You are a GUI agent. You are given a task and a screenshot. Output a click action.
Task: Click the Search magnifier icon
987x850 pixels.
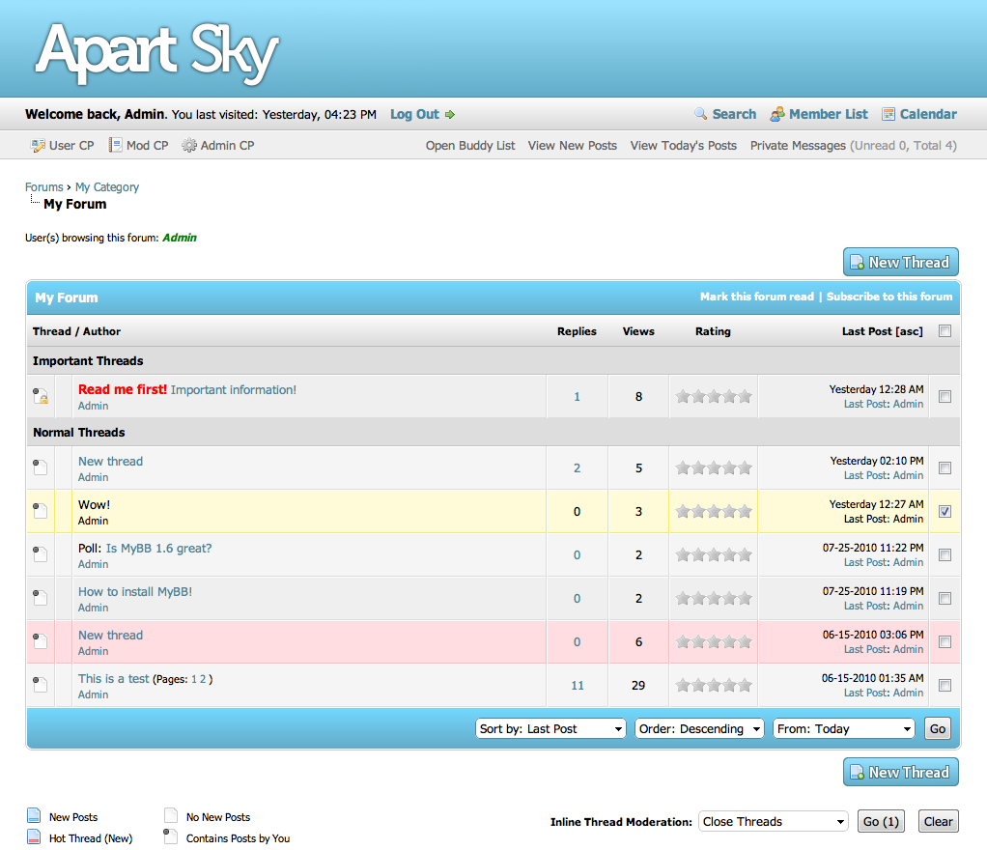coord(701,114)
